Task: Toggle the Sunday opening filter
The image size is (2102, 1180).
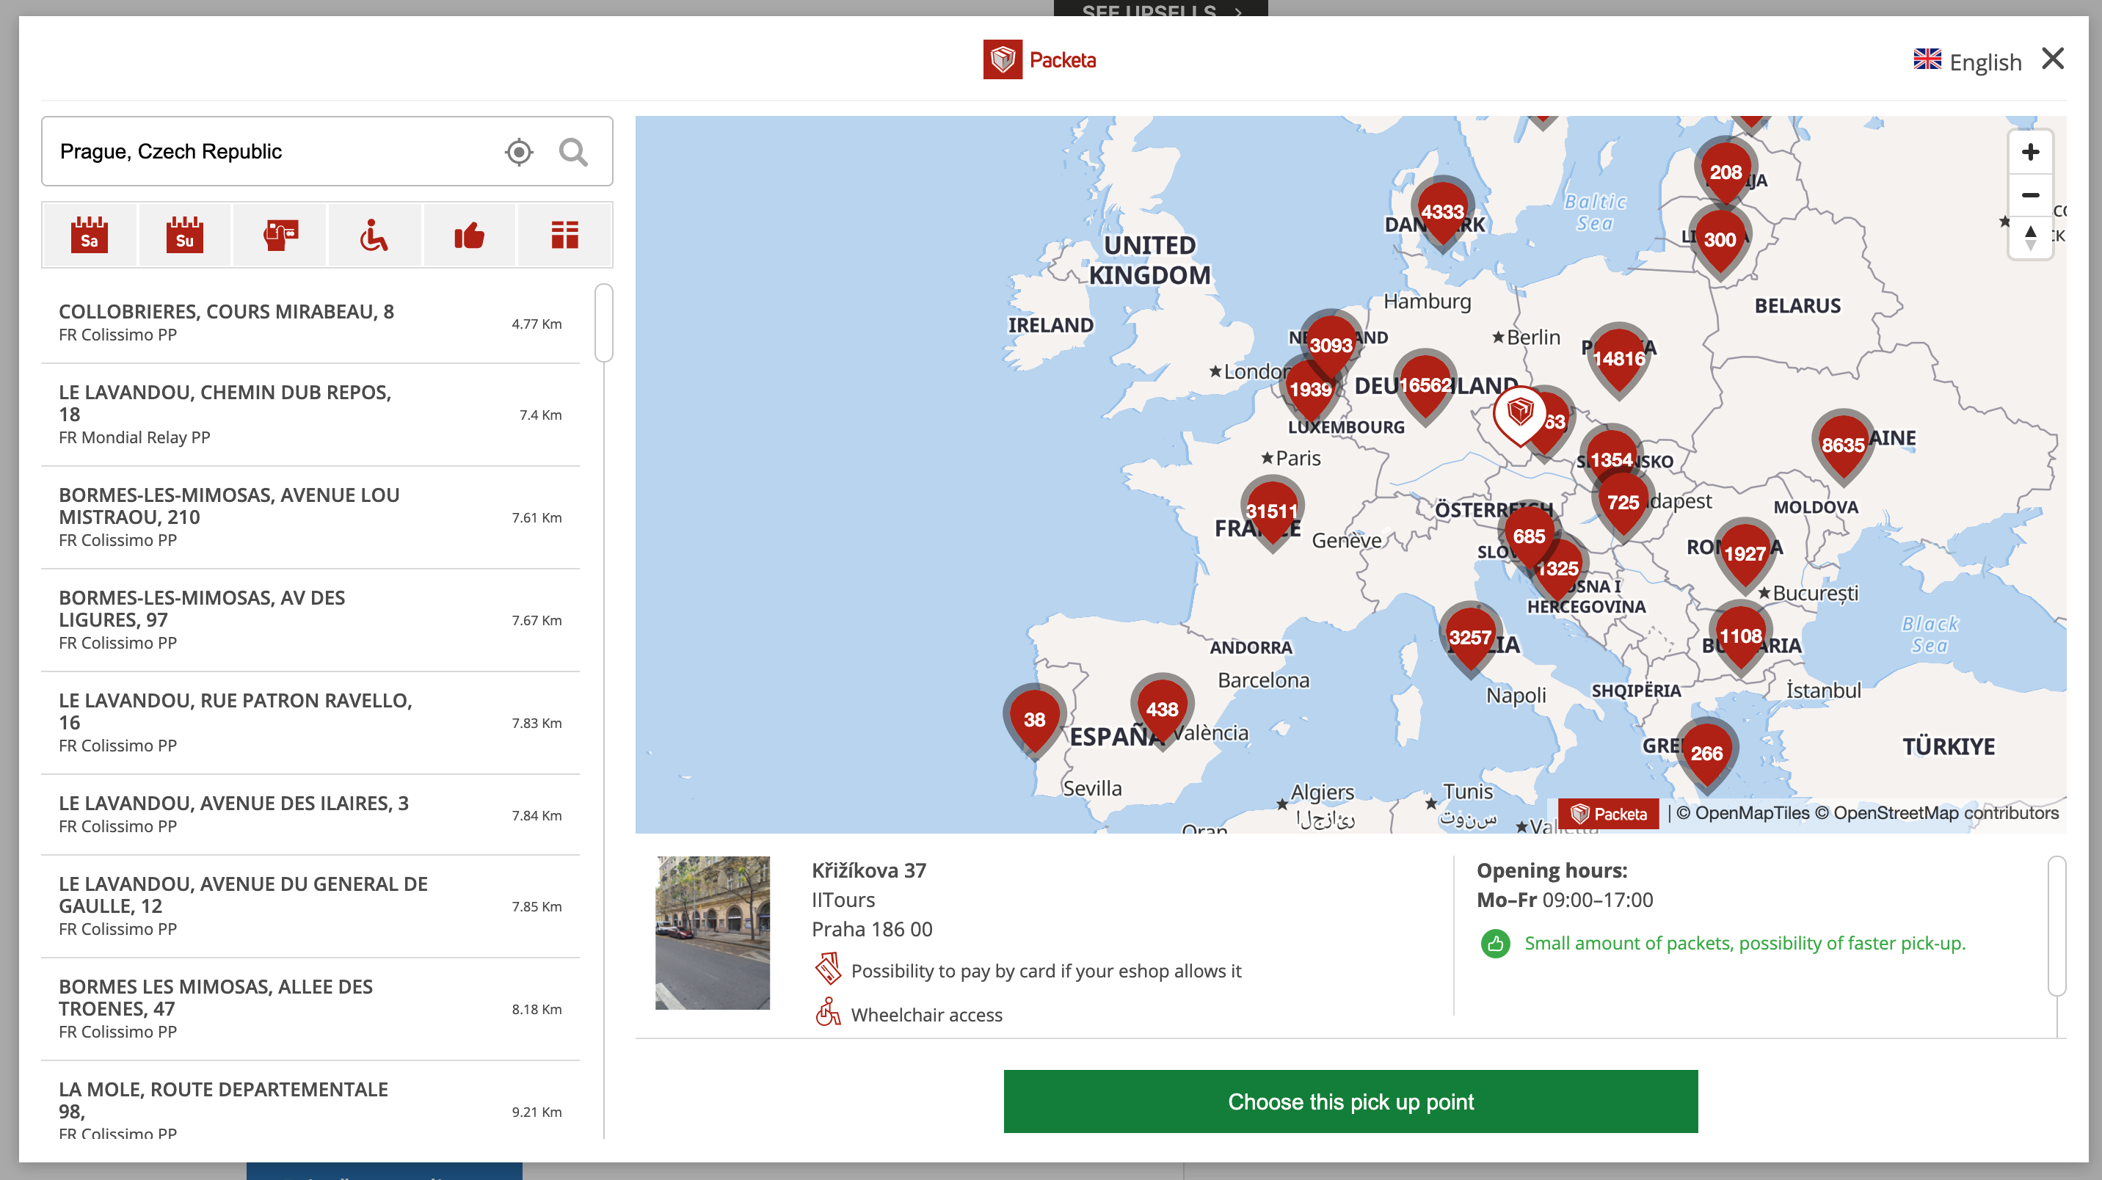Action: pyautogui.click(x=184, y=235)
